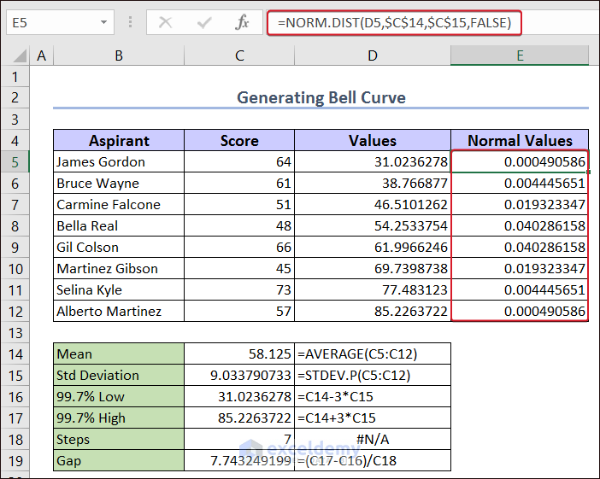Select row 5 header
Screen dimensions: 600x479
[x=15, y=161]
